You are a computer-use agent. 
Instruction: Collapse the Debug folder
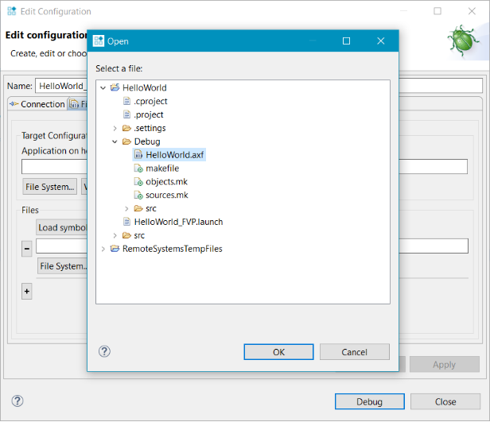coord(115,141)
